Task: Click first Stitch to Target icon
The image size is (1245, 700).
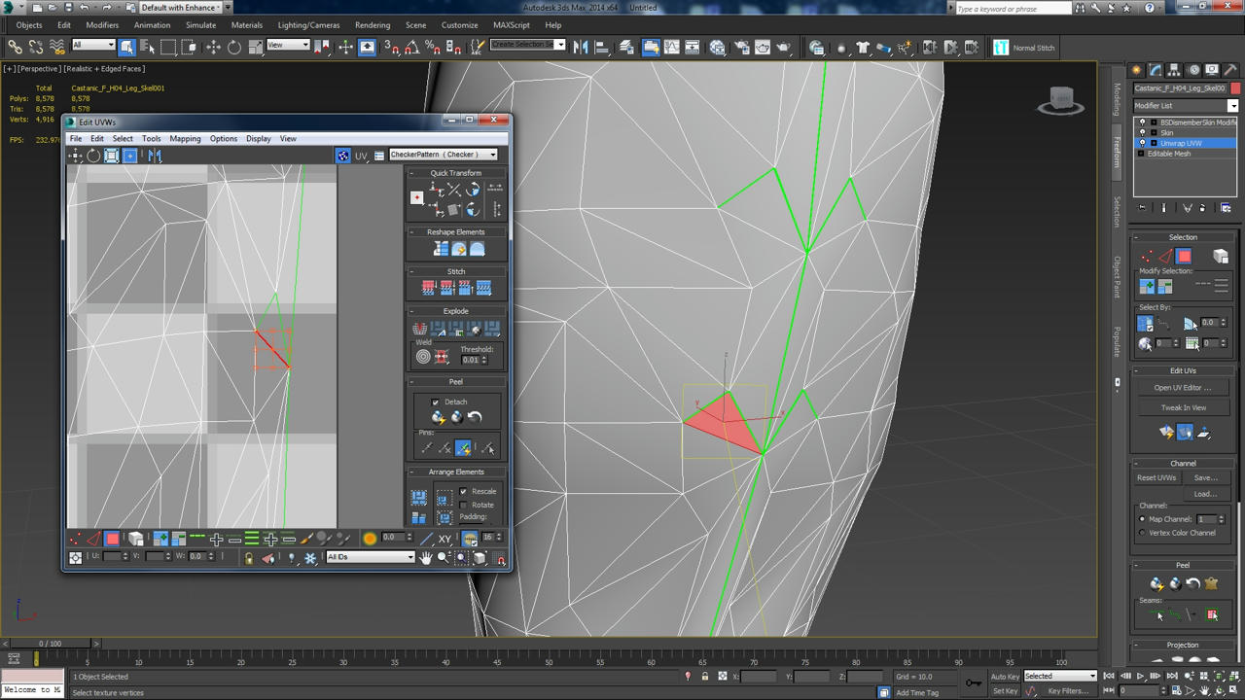Action: (x=428, y=288)
